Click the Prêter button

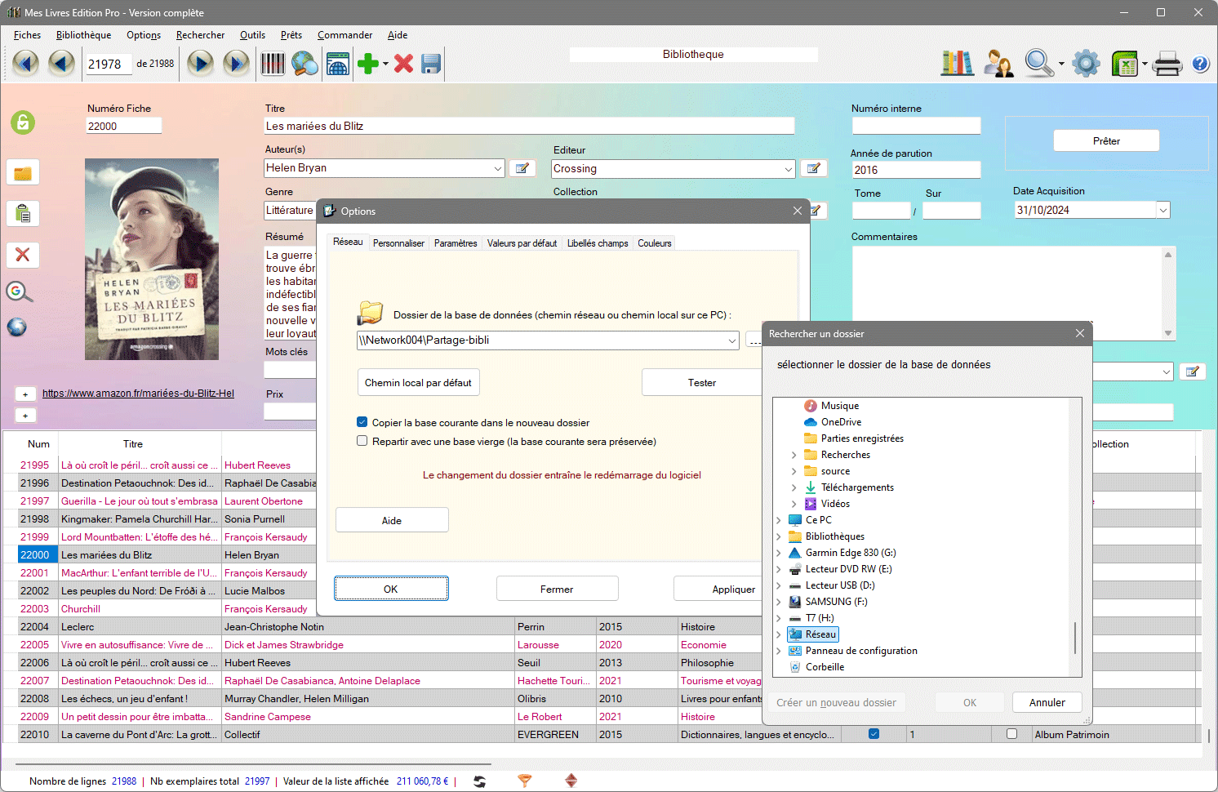pos(1106,140)
